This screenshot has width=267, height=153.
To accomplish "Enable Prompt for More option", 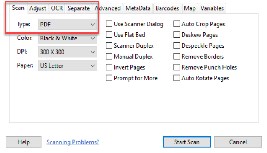I will [x=109, y=78].
